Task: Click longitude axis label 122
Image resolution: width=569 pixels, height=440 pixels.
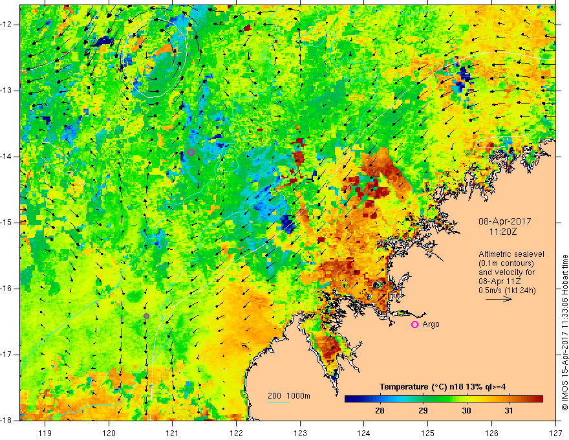Action: (x=236, y=433)
